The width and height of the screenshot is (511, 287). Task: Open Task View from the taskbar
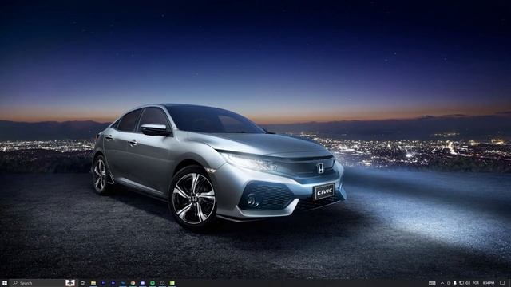pyautogui.click(x=83, y=283)
